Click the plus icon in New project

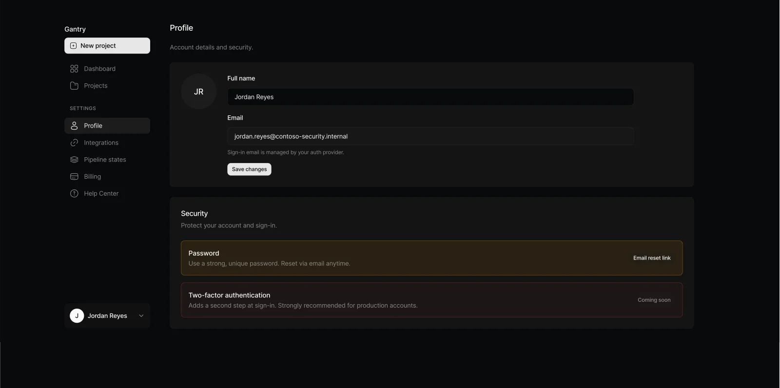point(74,46)
